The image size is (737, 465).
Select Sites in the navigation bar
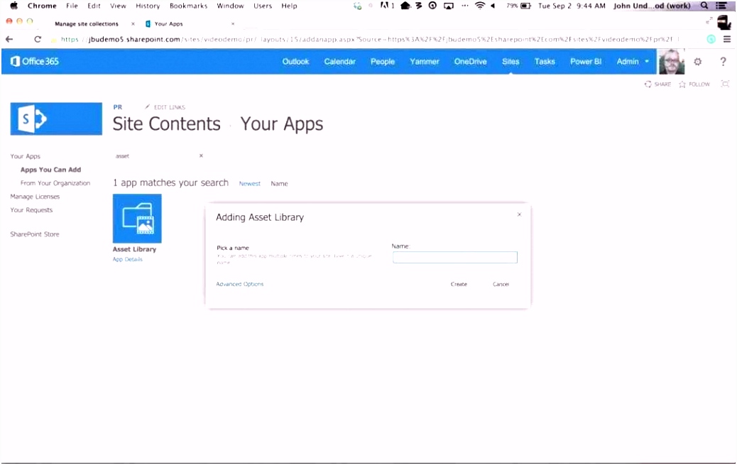point(511,62)
